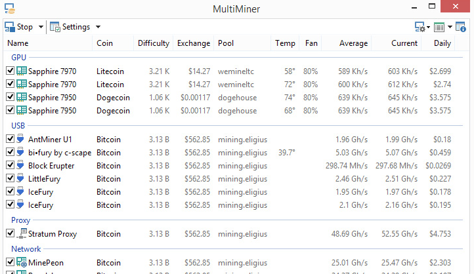The image size is (474, 274).
Task: Click the USB icon beside Block Erupter
Action: [x=20, y=165]
